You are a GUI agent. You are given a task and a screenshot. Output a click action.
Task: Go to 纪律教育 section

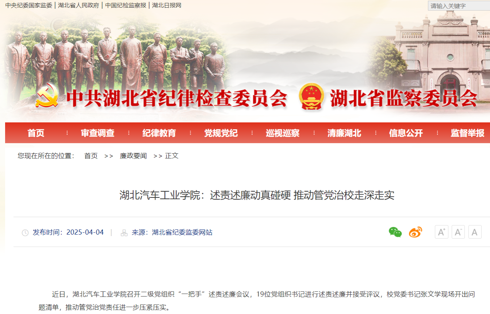pos(159,133)
